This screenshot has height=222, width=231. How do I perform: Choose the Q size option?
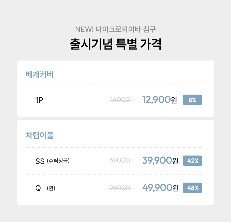(38, 188)
